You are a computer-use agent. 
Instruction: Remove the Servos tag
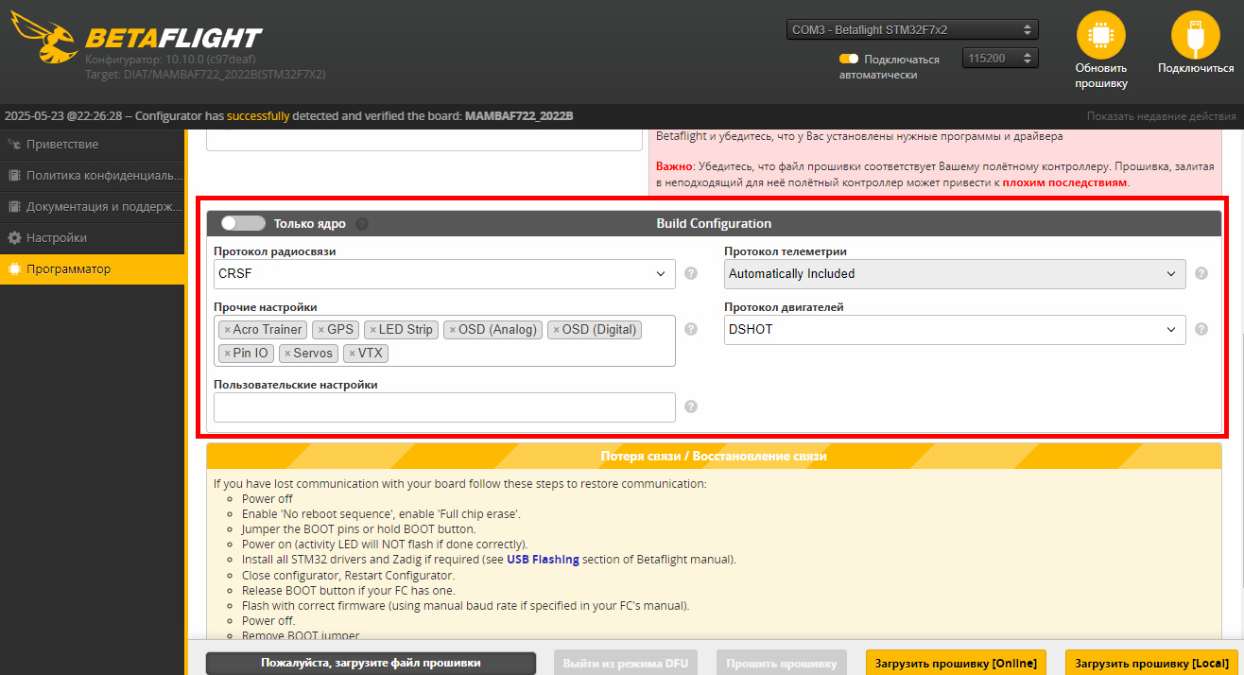pos(287,354)
